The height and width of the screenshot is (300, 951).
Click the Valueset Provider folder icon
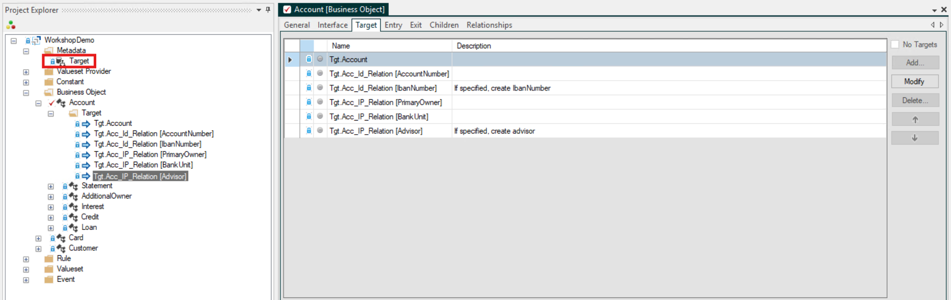pos(49,72)
